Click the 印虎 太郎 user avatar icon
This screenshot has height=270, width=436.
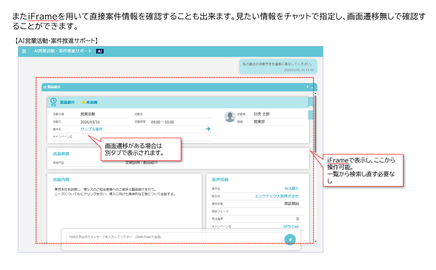(x=230, y=117)
